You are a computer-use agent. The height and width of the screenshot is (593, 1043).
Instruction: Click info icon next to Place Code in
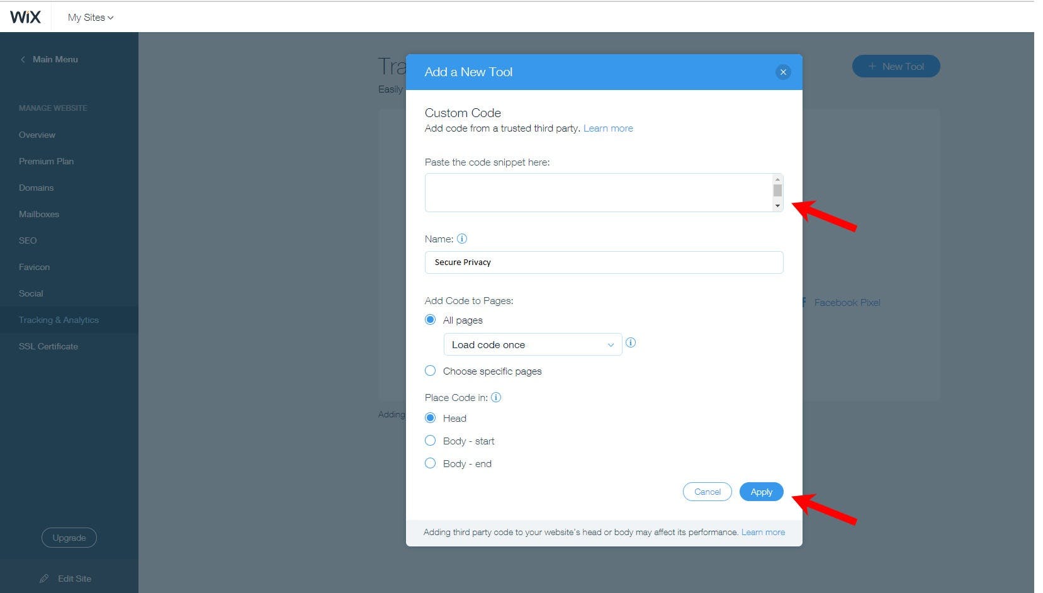point(496,397)
